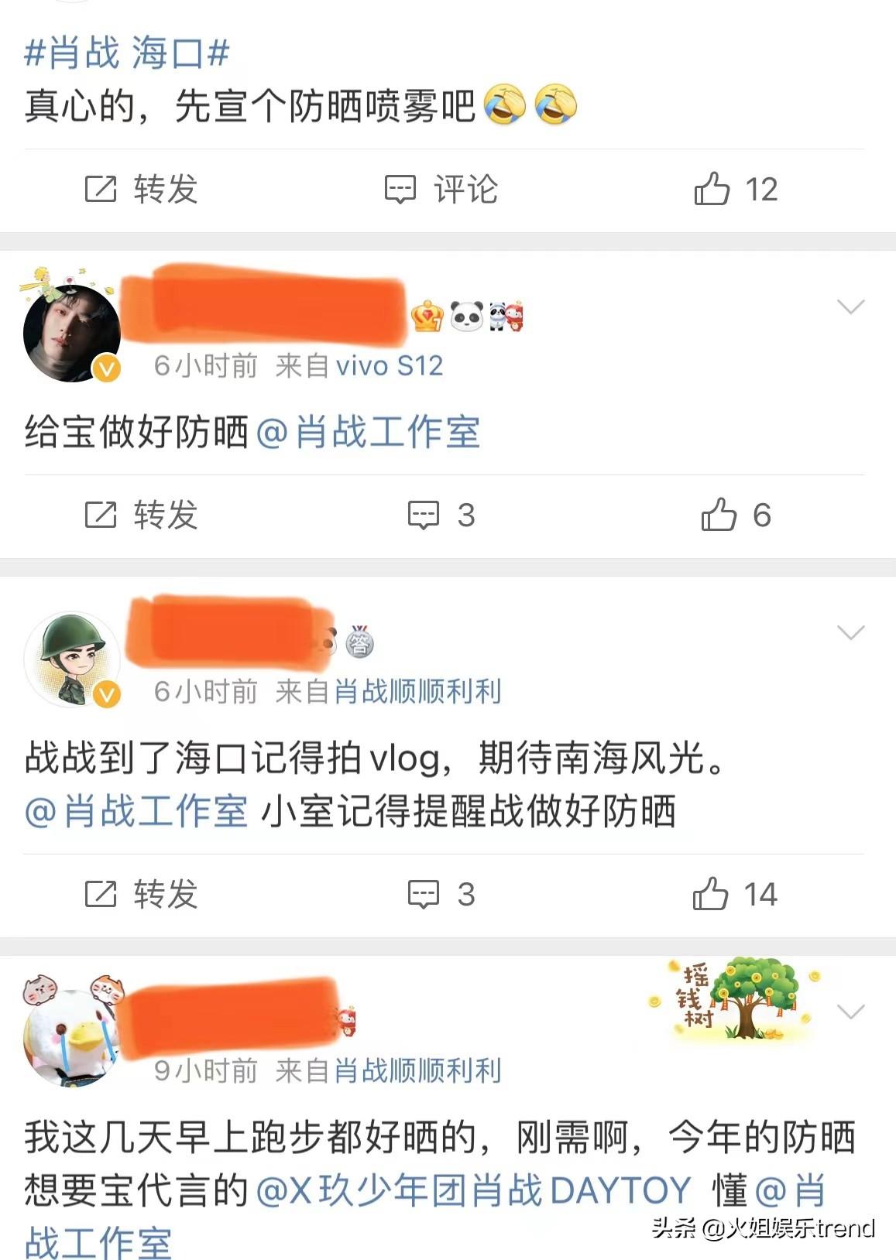Repost the 南海风光 vlog post
896x1260 pixels.
pyautogui.click(x=141, y=895)
